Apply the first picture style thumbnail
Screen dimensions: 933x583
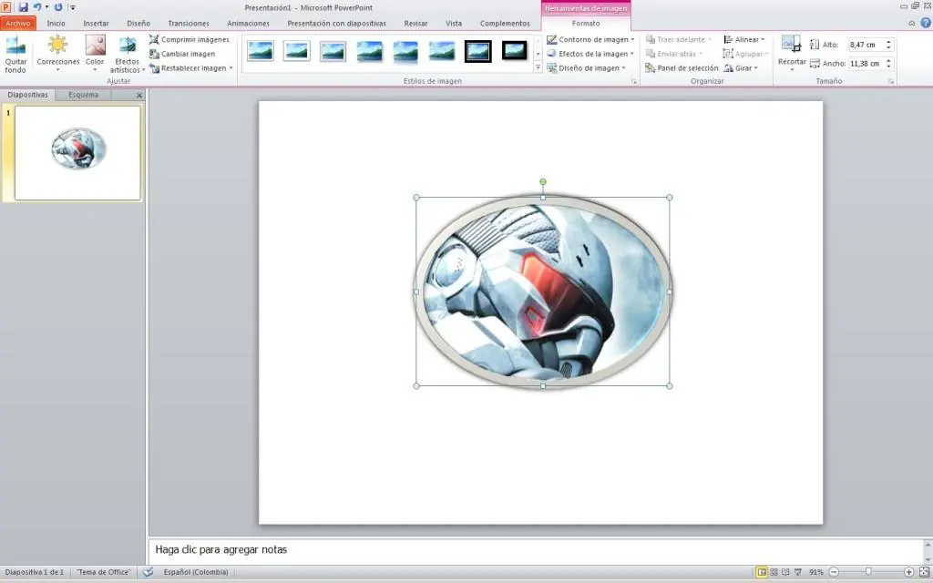click(261, 51)
